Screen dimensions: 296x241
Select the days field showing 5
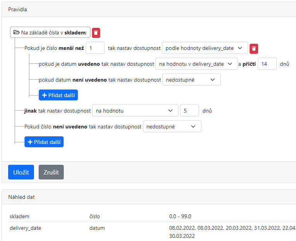tap(189, 111)
